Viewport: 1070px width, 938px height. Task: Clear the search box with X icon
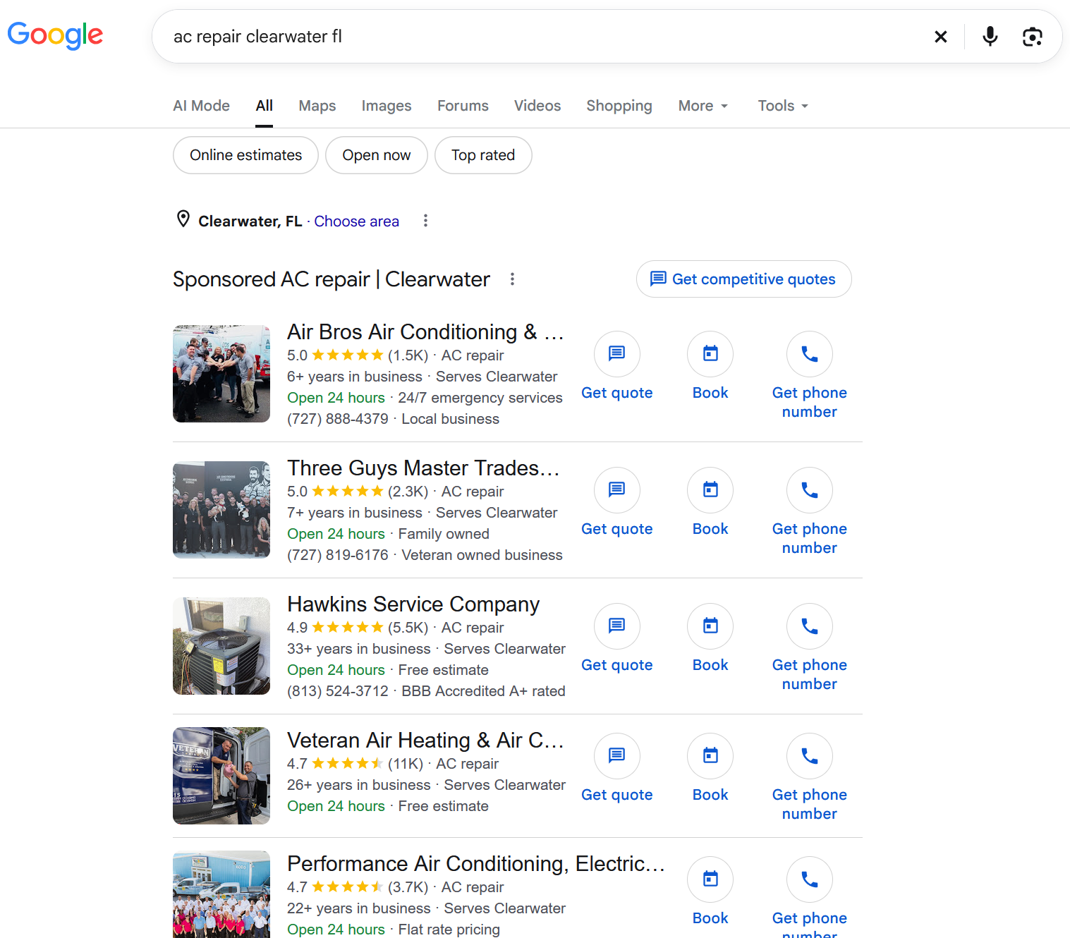[940, 37]
